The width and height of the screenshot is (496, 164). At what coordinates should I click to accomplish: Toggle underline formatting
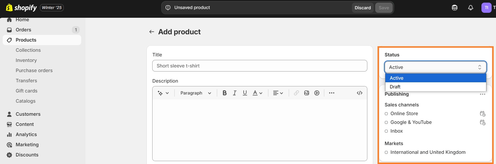[x=245, y=93]
